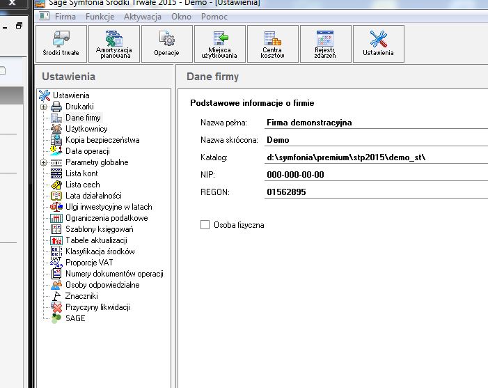Click the restore button of background window
This screenshot has height=388, width=488.
point(19,26)
